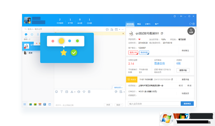This screenshot has height=126, width=215.
Task: Click 核对 link beside the shipping address
Action: click(181, 86)
